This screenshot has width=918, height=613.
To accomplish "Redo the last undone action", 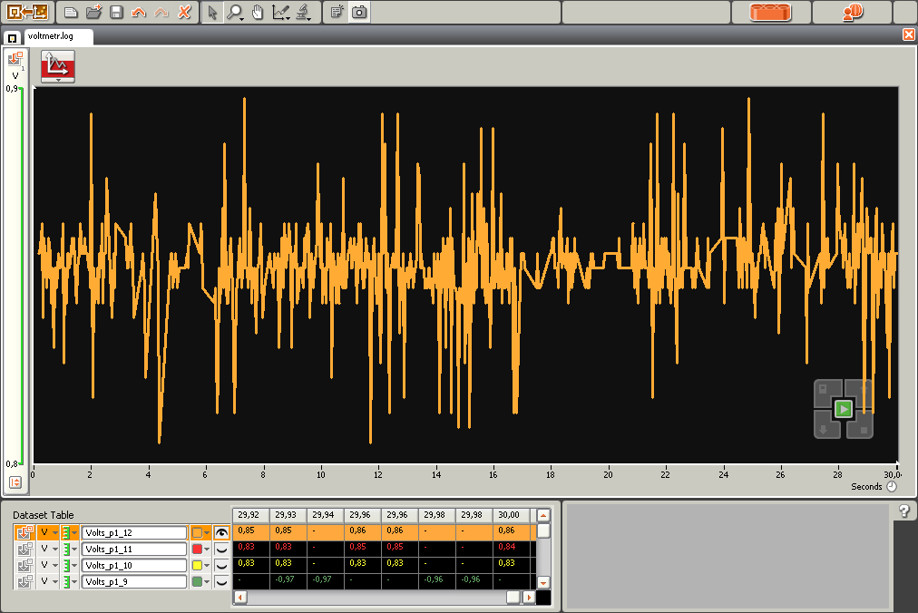I will tap(161, 12).
